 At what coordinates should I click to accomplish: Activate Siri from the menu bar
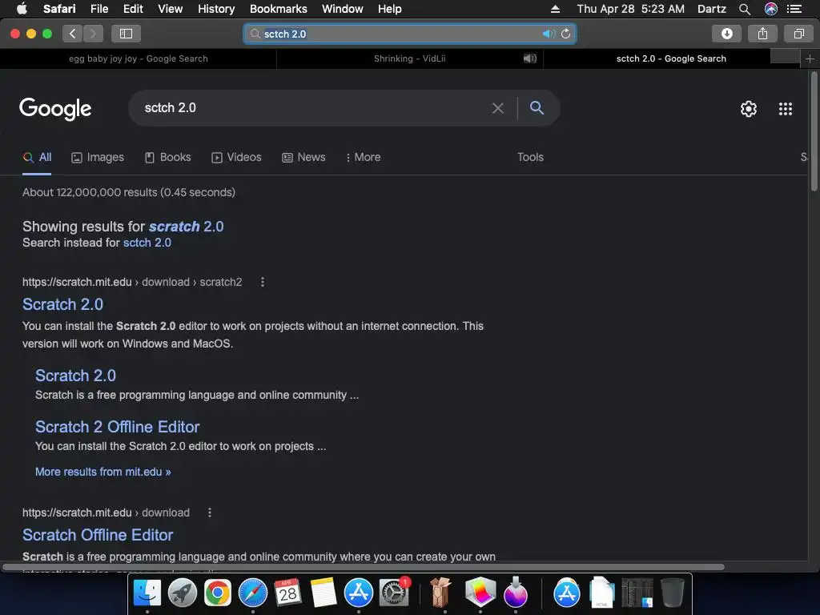tap(771, 9)
